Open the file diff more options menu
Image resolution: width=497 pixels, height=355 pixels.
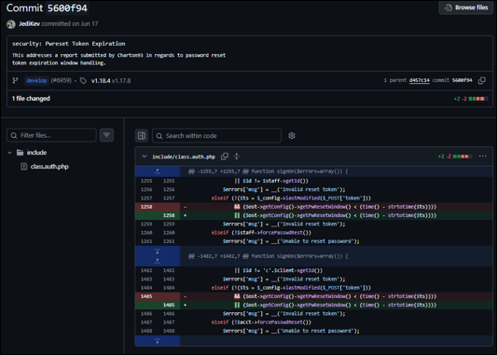coord(482,157)
